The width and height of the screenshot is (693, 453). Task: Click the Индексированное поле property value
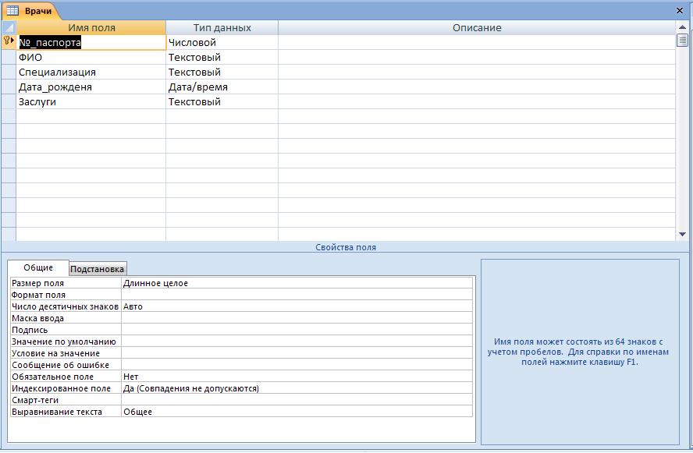click(297, 388)
